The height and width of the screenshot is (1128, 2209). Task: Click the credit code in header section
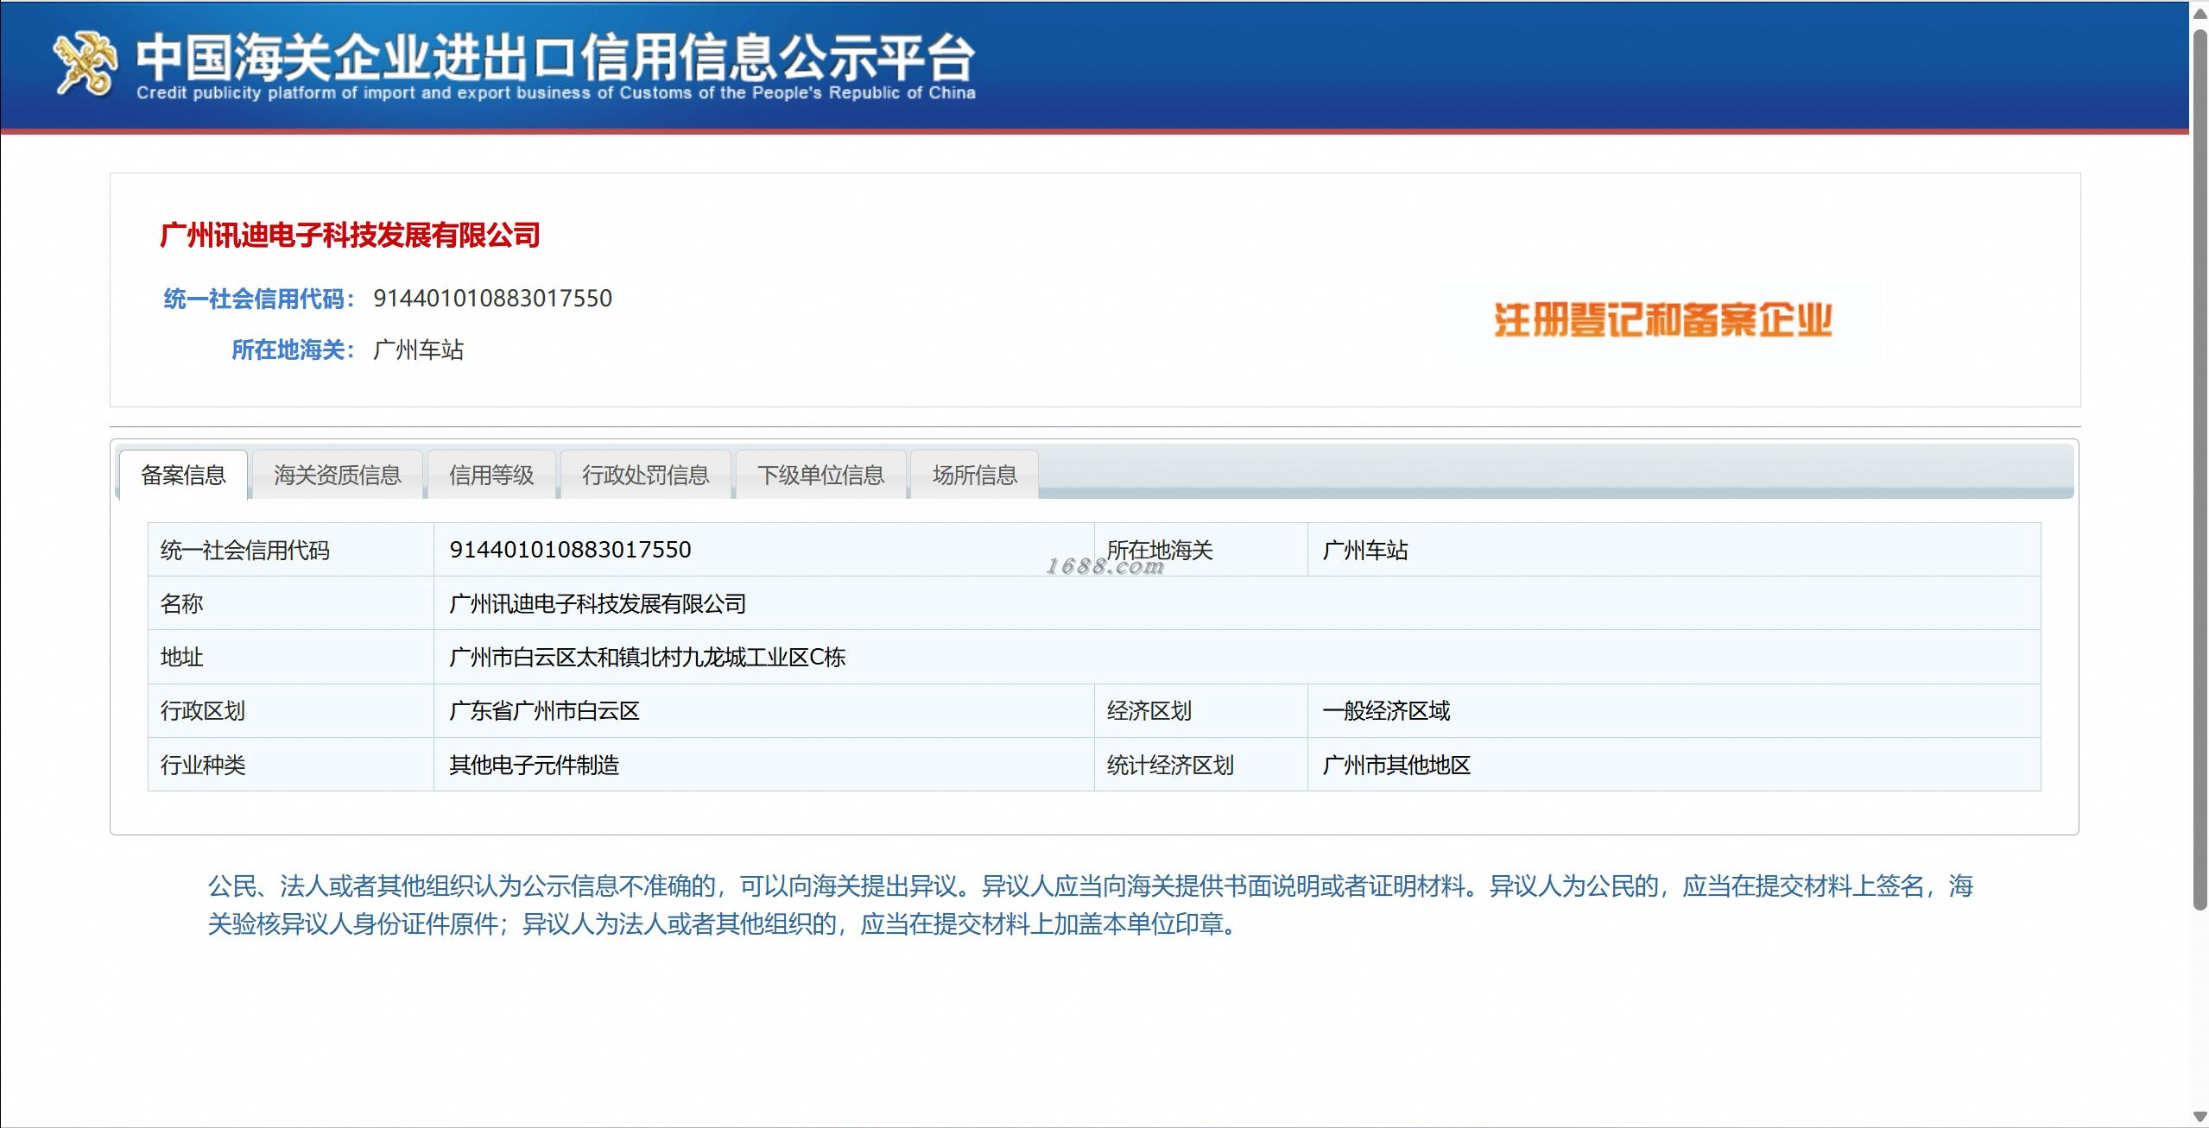point(492,299)
